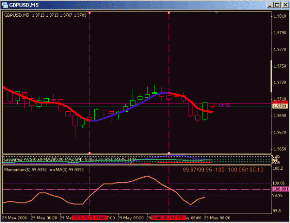Click momentum scale value 99.95
This screenshot has width=290, height=223.
tap(277, 195)
